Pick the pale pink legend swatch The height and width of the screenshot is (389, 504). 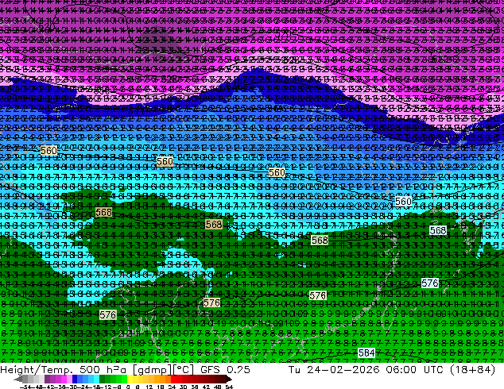click(x=69, y=379)
